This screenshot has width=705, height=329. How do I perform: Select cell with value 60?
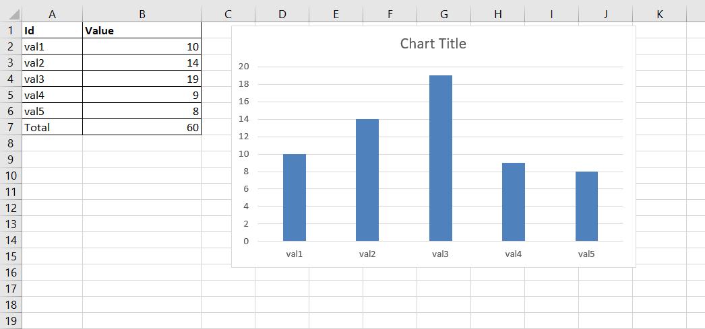tap(142, 127)
